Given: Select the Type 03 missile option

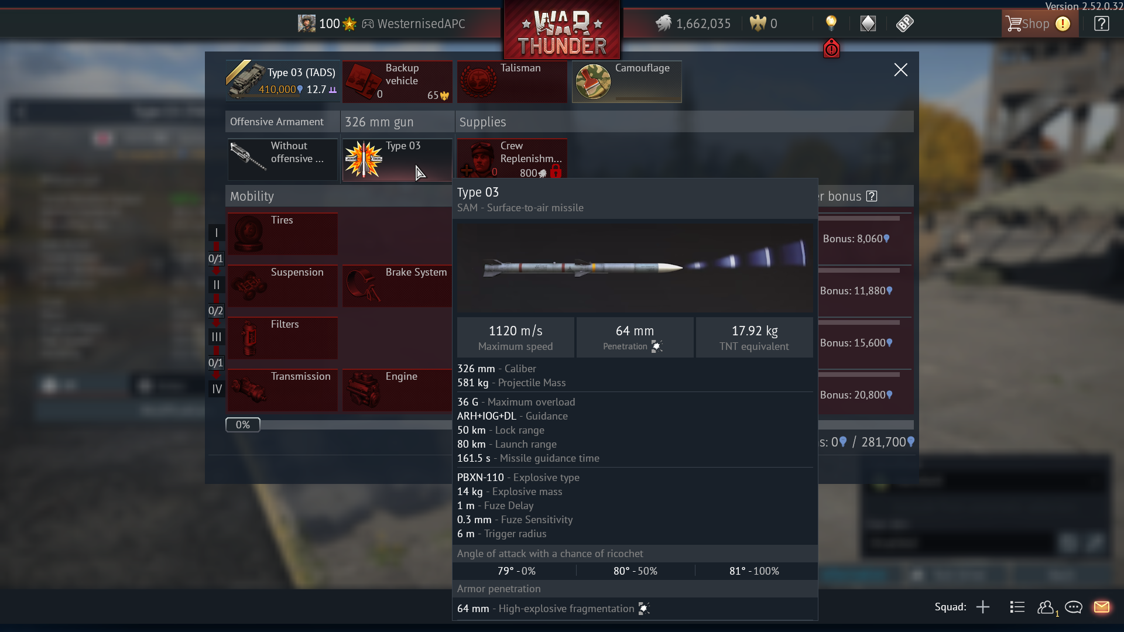Looking at the screenshot, I should point(397,159).
